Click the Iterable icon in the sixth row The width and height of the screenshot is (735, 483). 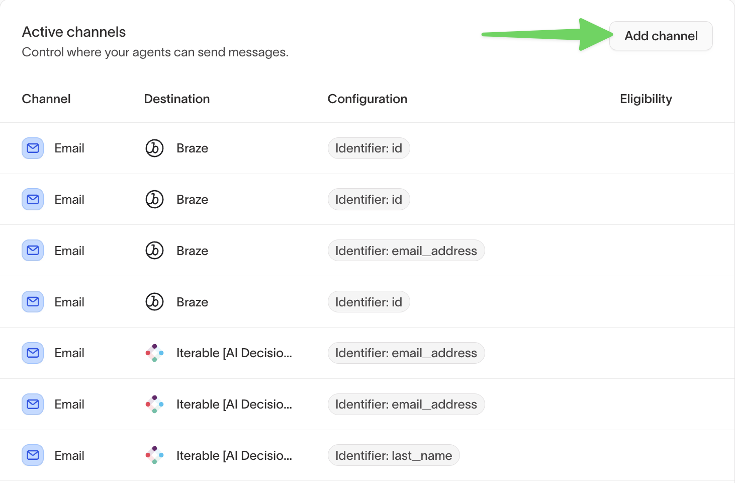click(154, 404)
